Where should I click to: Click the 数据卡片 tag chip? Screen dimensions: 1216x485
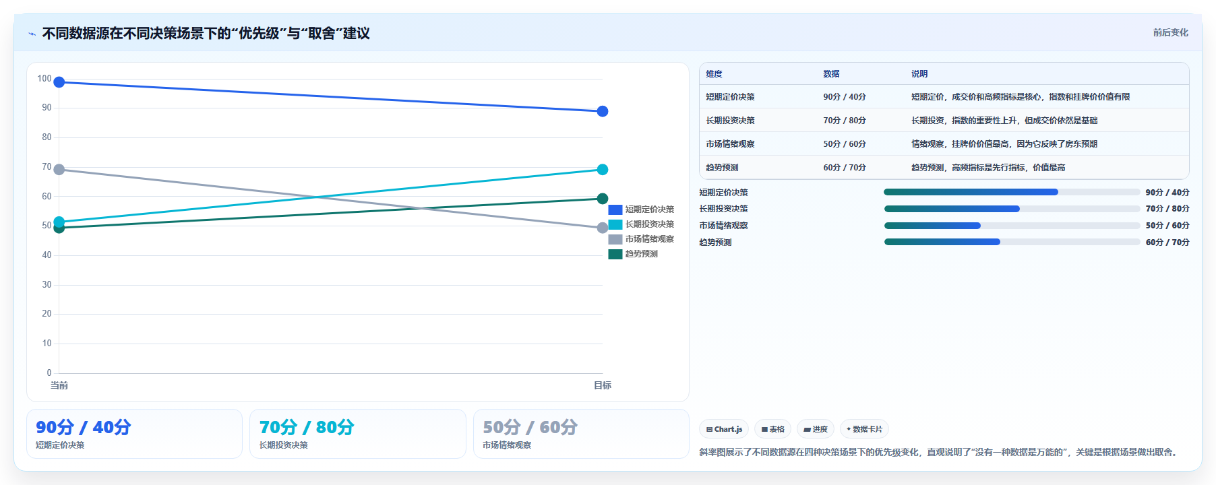point(864,429)
